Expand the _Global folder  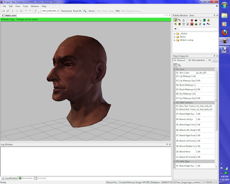pyautogui.click(x=175, y=34)
